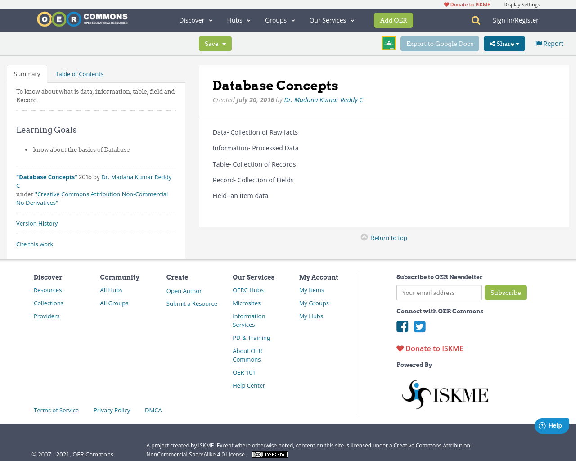This screenshot has height=461, width=576.
Task: Select the Summary tab
Action: click(27, 73)
